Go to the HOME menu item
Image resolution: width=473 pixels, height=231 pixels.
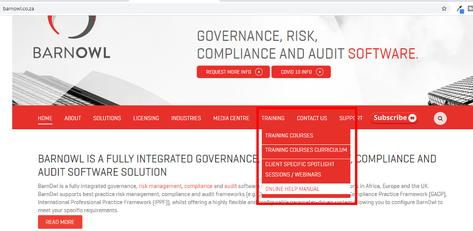coord(45,118)
